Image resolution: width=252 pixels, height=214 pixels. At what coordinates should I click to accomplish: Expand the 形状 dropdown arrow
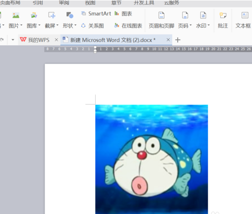[75, 26]
